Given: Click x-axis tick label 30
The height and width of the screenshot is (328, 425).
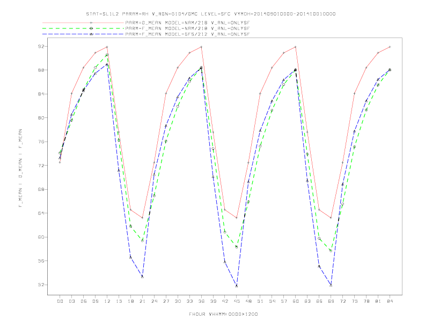Looking at the screenshot, I should click(x=178, y=301).
